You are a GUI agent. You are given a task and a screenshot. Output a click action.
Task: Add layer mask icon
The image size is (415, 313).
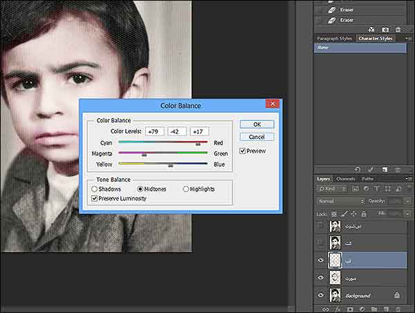point(350,310)
